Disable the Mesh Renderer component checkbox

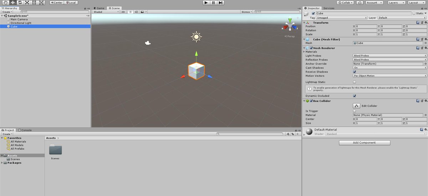click(x=311, y=48)
